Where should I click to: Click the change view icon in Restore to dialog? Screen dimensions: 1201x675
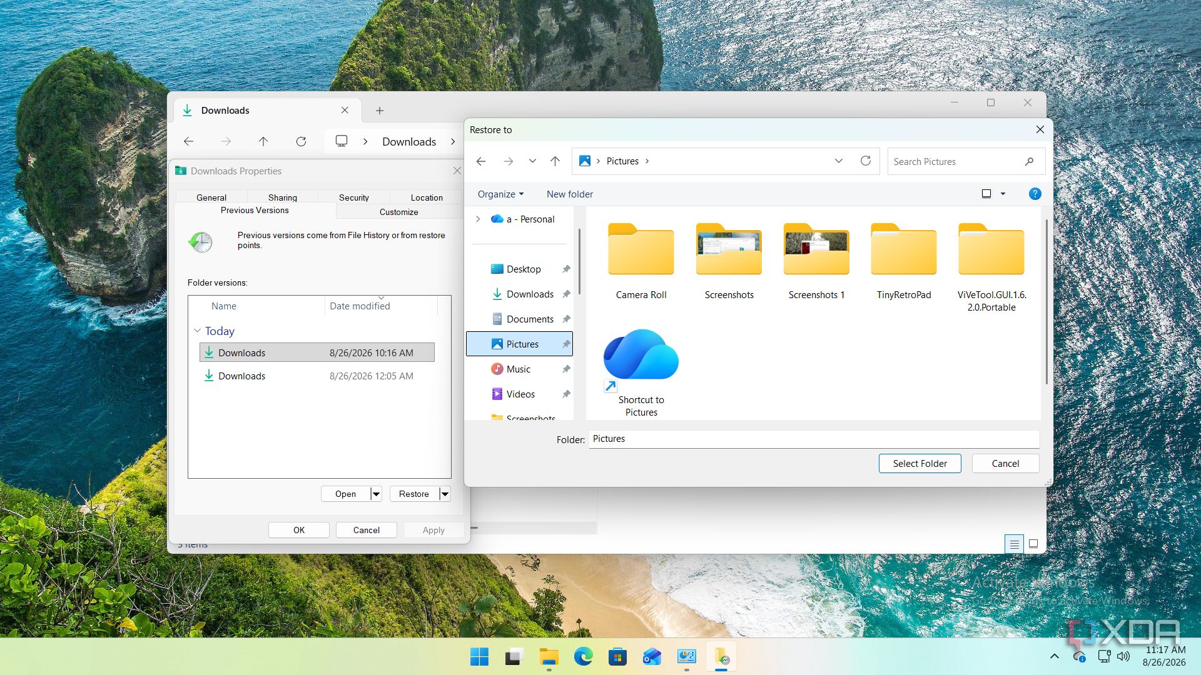pos(986,194)
